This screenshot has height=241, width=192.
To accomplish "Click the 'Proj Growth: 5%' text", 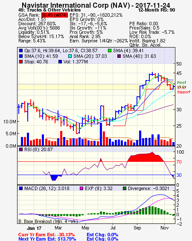I will pos(86,32).
